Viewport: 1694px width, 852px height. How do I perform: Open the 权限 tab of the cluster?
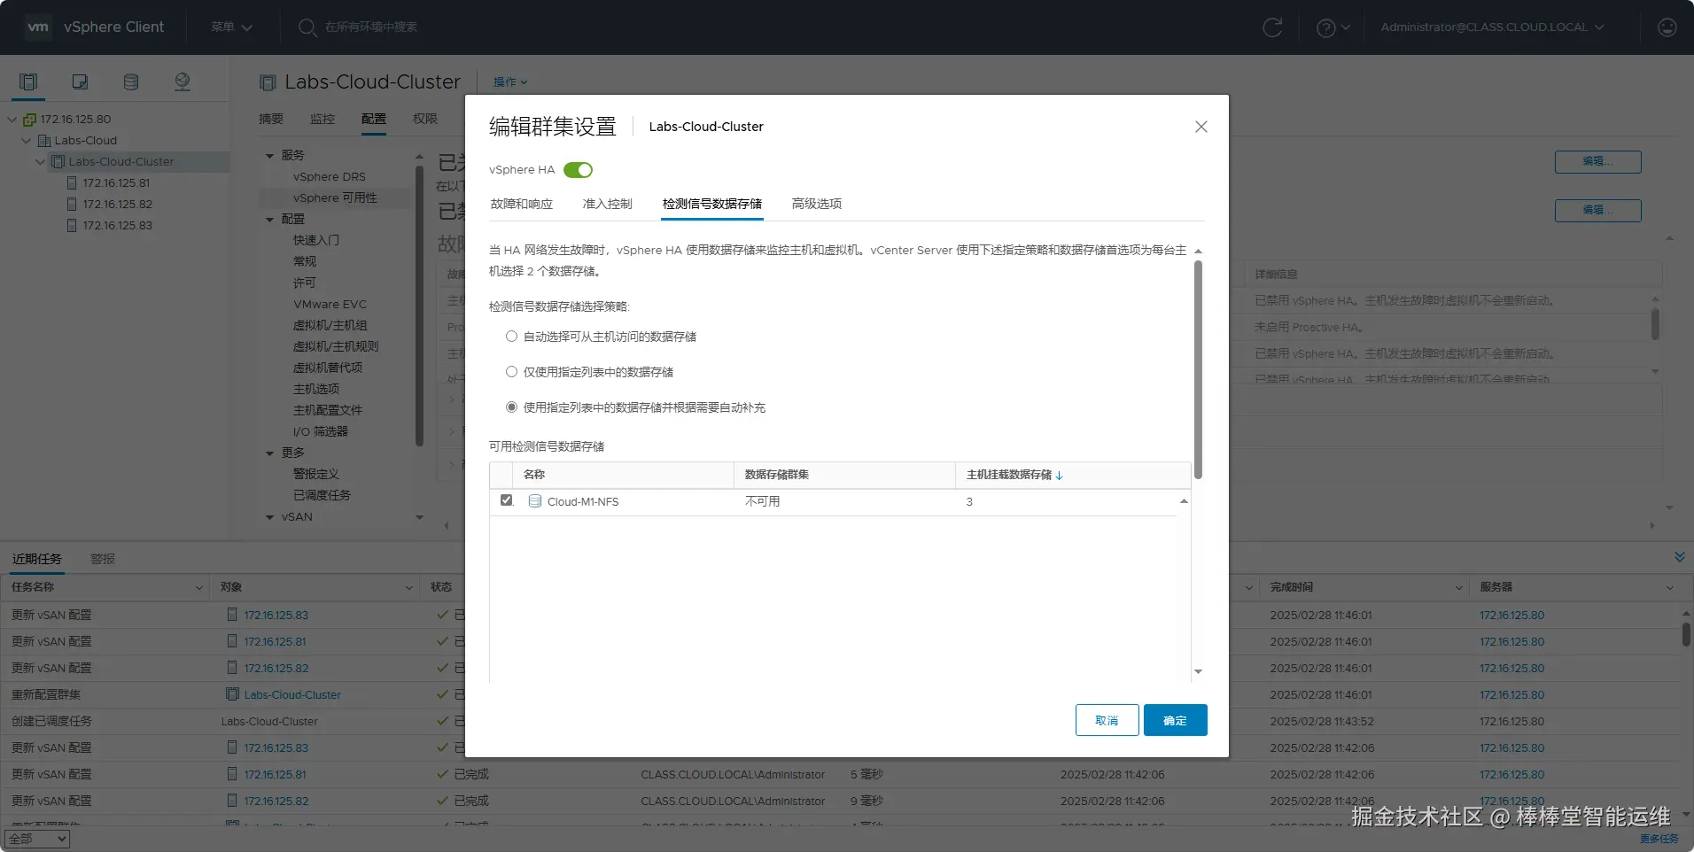coord(425,119)
